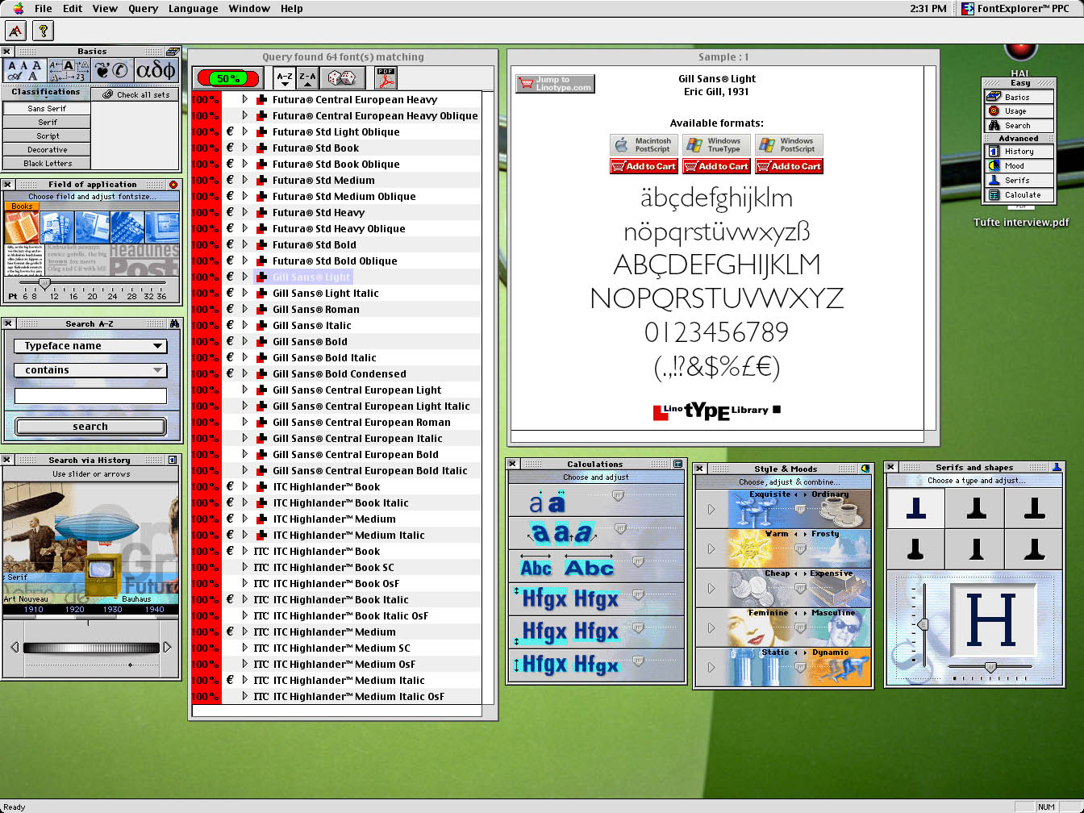The height and width of the screenshot is (813, 1084).
Task: Click the right arrow in Search via History
Action: click(167, 647)
